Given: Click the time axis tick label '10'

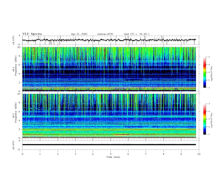Looking at the screenshot, I should click(199, 154).
